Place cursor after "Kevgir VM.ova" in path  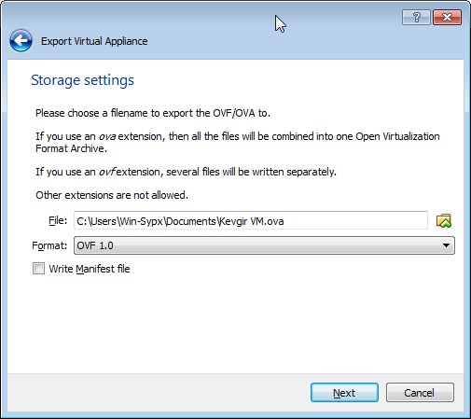pyautogui.click(x=284, y=221)
